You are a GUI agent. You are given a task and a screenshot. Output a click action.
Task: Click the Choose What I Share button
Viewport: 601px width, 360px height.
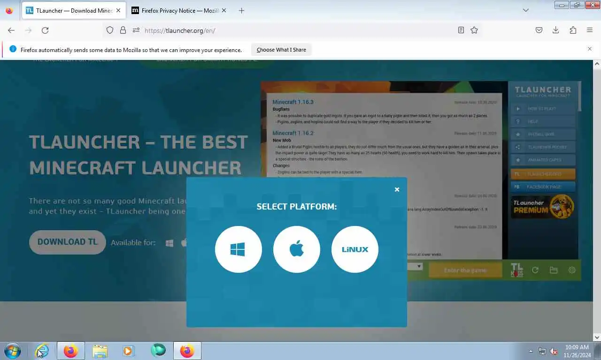click(x=281, y=50)
